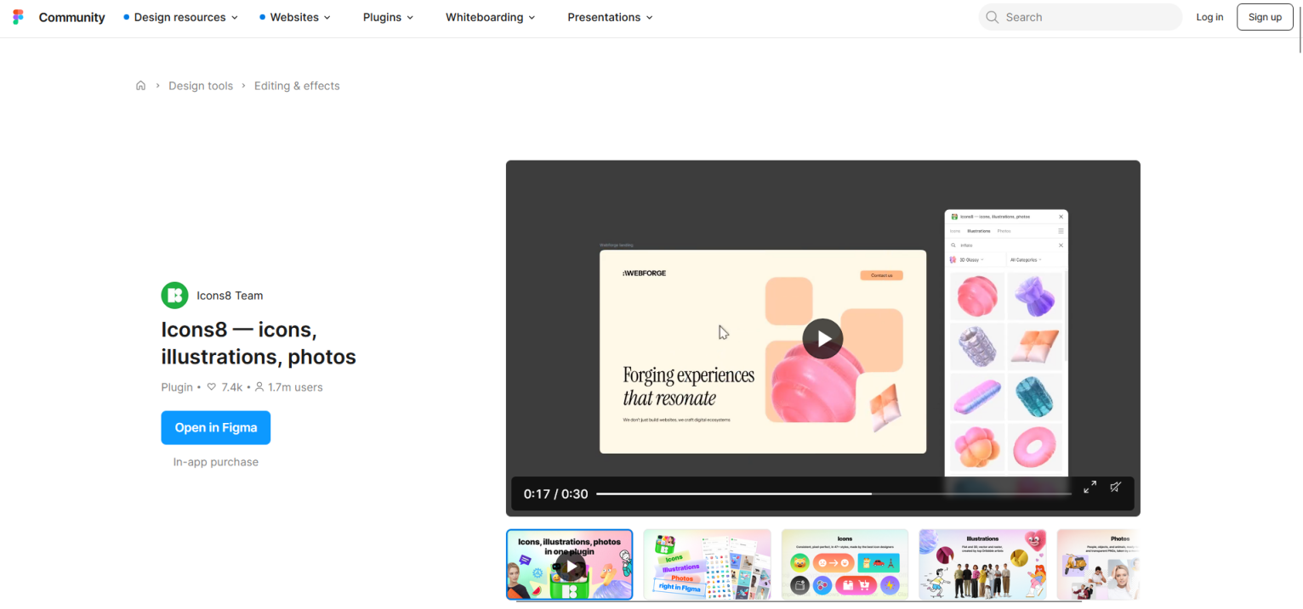Select the Illustrations preview thumbnail
Screen dimensions: 1303x609
click(x=982, y=565)
